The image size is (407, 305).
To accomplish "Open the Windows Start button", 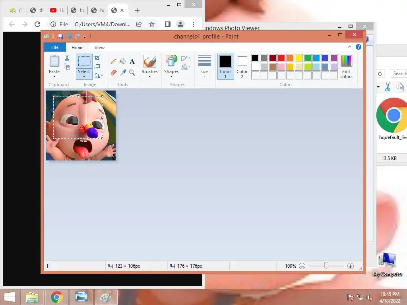I will [10, 297].
